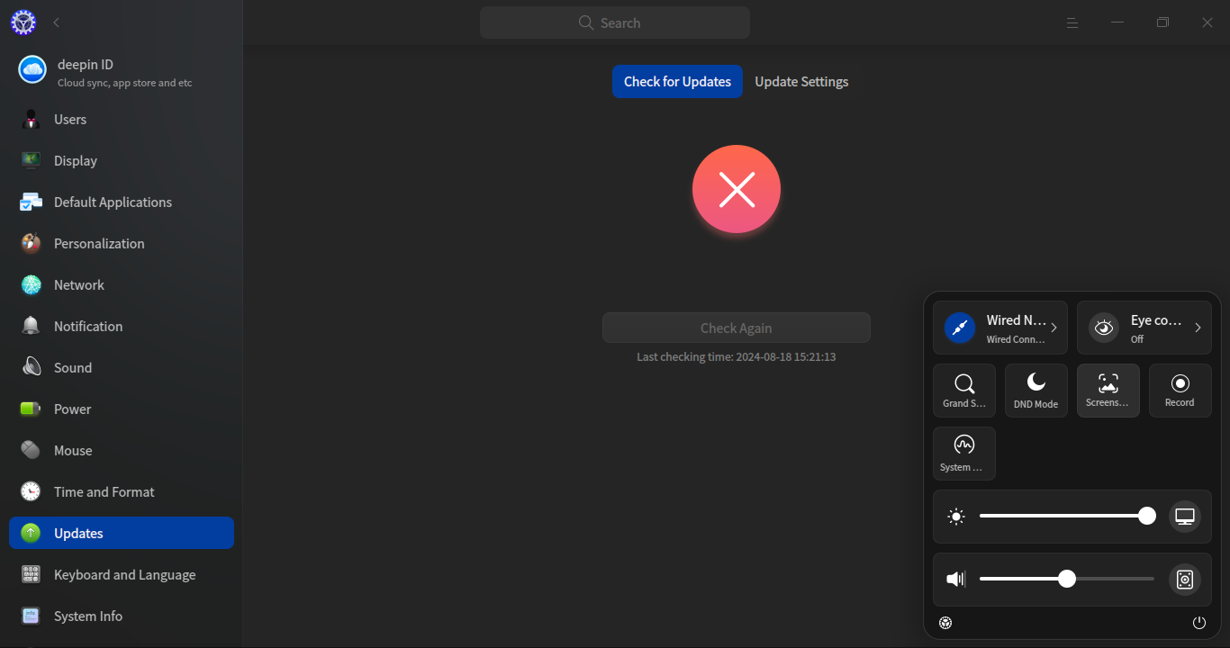Expand the Eye comfort options arrow

[x=1198, y=328]
